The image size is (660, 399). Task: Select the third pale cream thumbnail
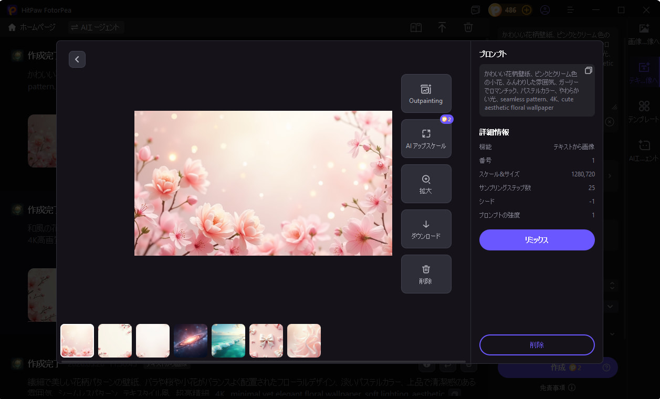click(x=153, y=341)
